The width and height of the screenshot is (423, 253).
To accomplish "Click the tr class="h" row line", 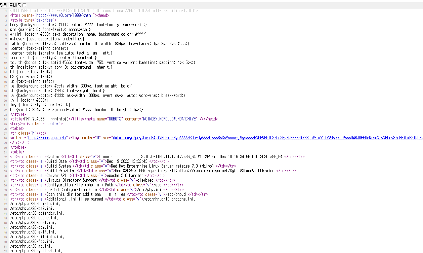I will [28, 133].
